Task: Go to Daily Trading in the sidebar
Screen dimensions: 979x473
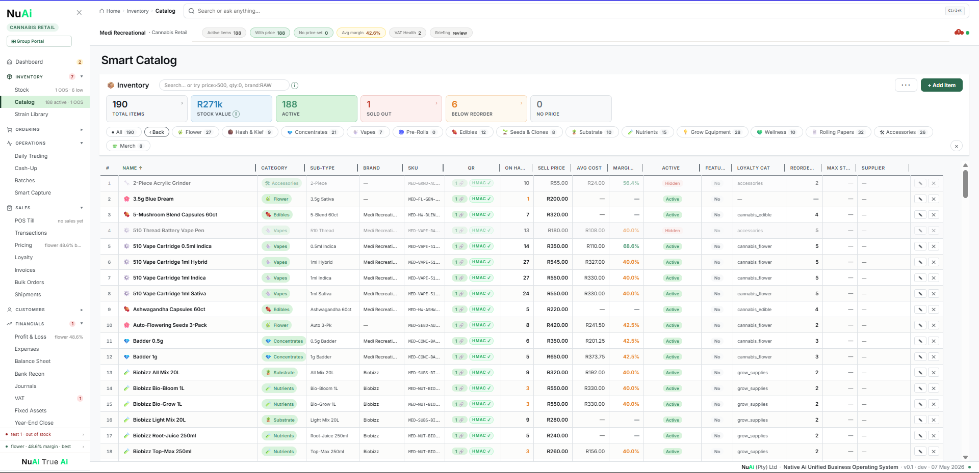Action: pyautogui.click(x=31, y=156)
